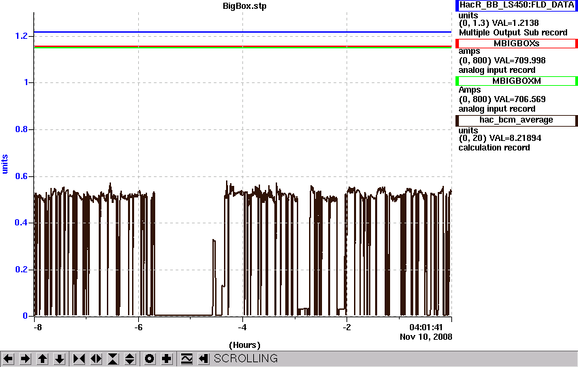Select the HacR_BB_LS450:FLD_DATA curve legend
Viewport: 578px width, 367px height.
coord(517,5)
